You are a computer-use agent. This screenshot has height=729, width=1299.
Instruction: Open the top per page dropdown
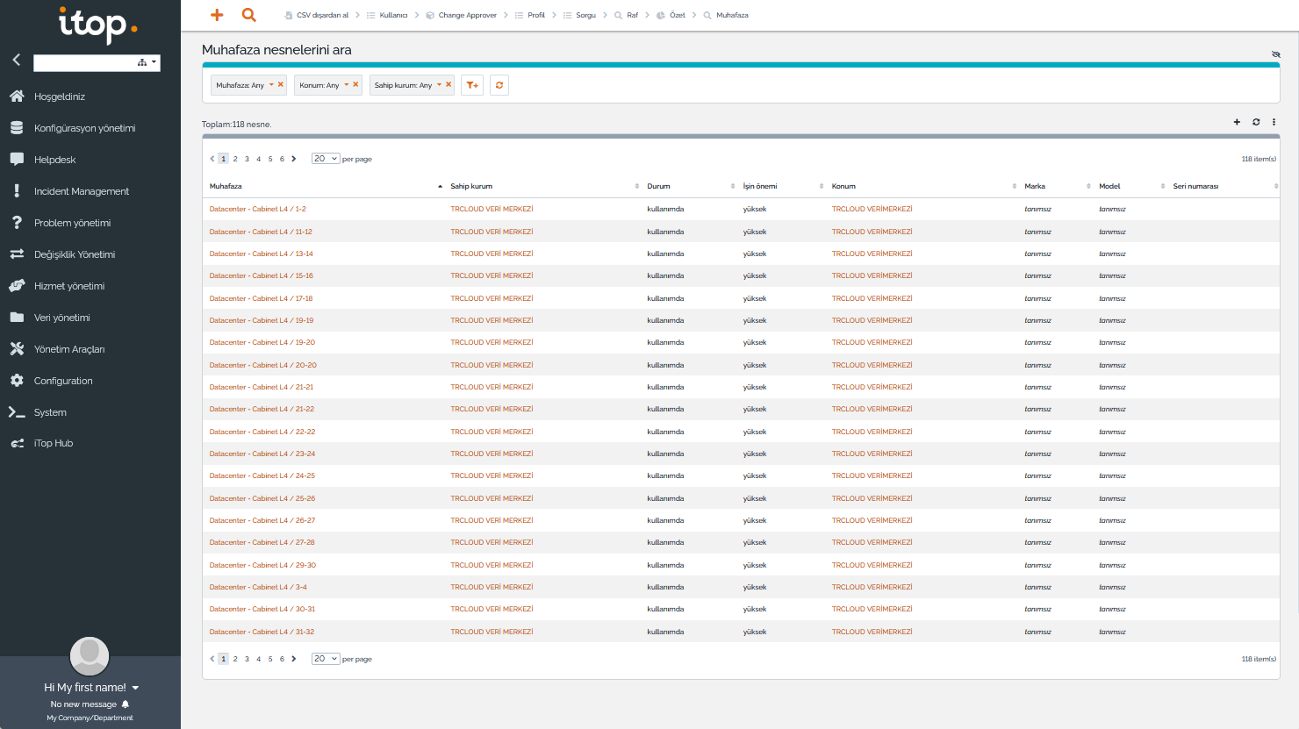click(x=326, y=159)
